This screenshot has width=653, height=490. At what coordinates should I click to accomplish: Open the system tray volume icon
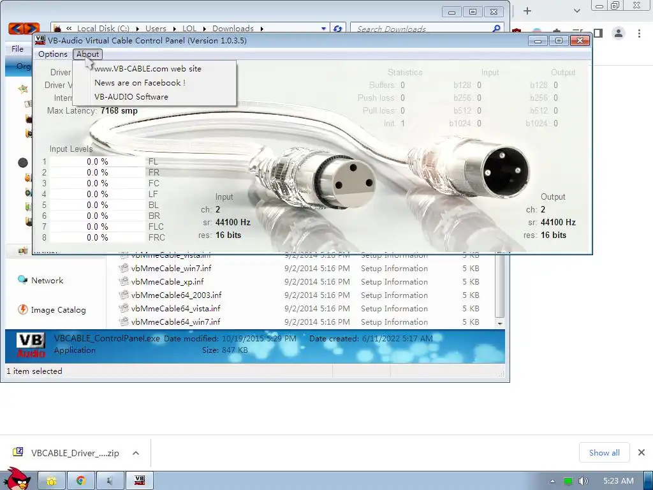(583, 481)
